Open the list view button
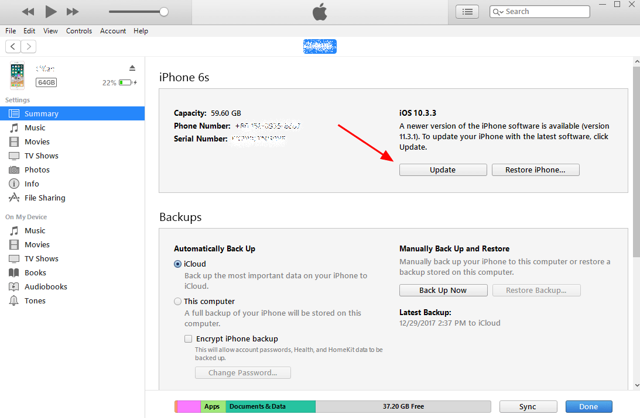 (x=467, y=12)
